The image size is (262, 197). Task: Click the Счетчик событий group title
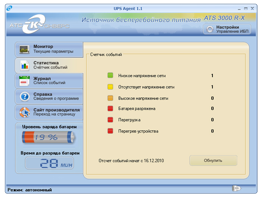tap(106, 55)
